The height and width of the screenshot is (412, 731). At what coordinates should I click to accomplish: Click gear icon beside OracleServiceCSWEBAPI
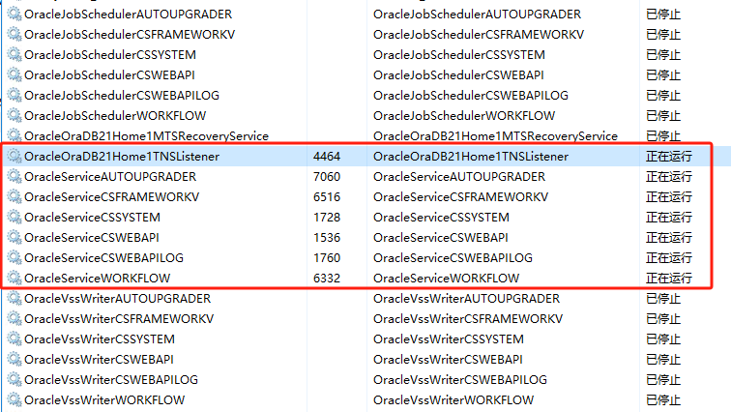click(15, 237)
